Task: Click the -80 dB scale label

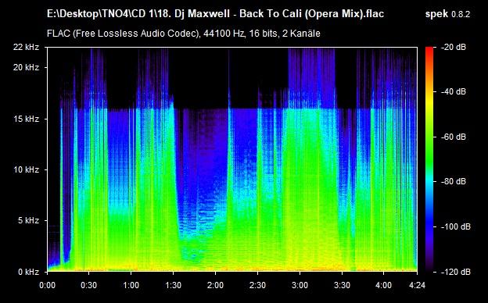Action: [454, 181]
